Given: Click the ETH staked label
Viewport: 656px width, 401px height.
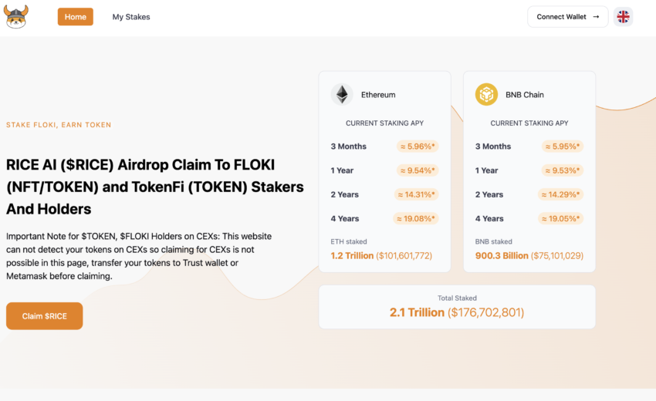Looking at the screenshot, I should click(x=349, y=241).
